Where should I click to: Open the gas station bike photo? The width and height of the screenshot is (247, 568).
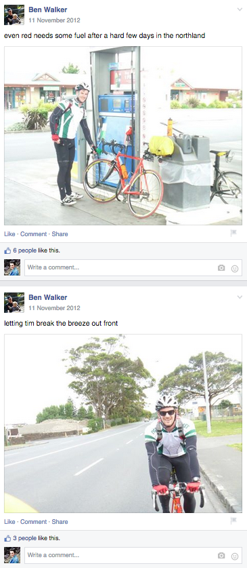[123, 136]
